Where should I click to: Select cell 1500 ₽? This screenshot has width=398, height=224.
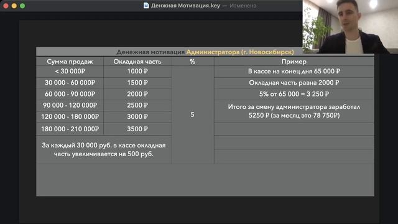pos(137,83)
